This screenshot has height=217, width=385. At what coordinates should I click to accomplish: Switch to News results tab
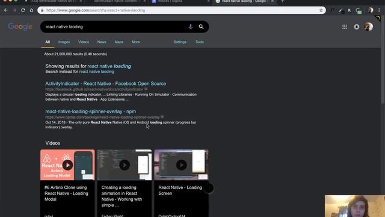(102, 42)
